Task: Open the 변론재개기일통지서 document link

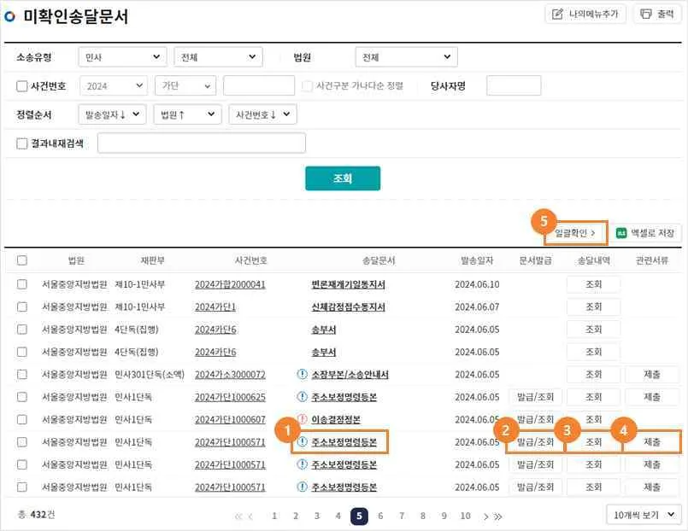Action: pos(349,284)
